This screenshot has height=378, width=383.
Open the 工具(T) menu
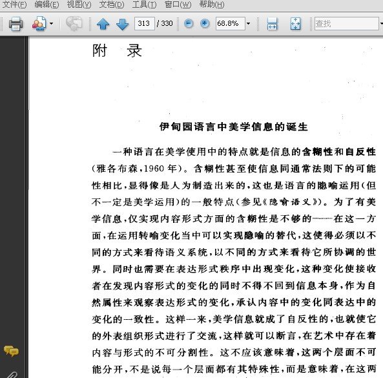pos(144,5)
